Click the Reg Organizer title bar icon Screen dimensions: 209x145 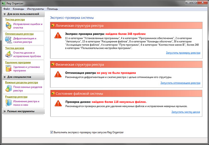point(3,3)
